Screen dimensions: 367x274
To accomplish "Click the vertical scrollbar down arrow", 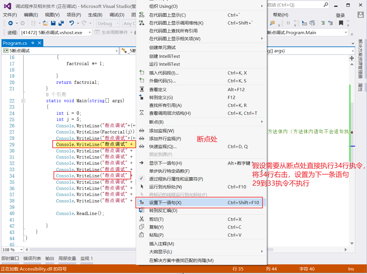I will tap(352, 243).
